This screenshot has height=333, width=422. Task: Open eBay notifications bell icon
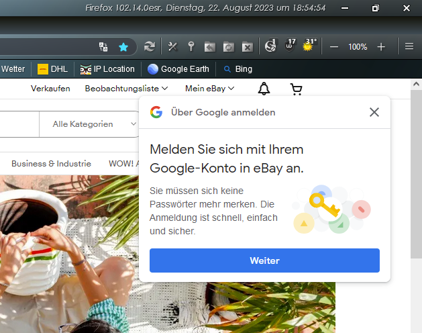(264, 89)
